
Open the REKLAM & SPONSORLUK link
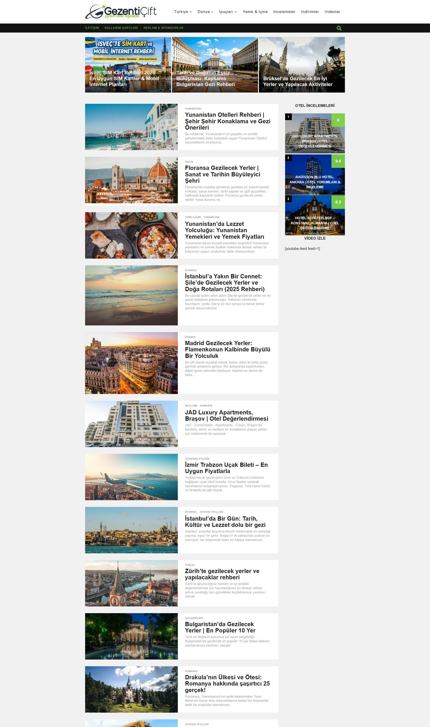pyautogui.click(x=163, y=28)
